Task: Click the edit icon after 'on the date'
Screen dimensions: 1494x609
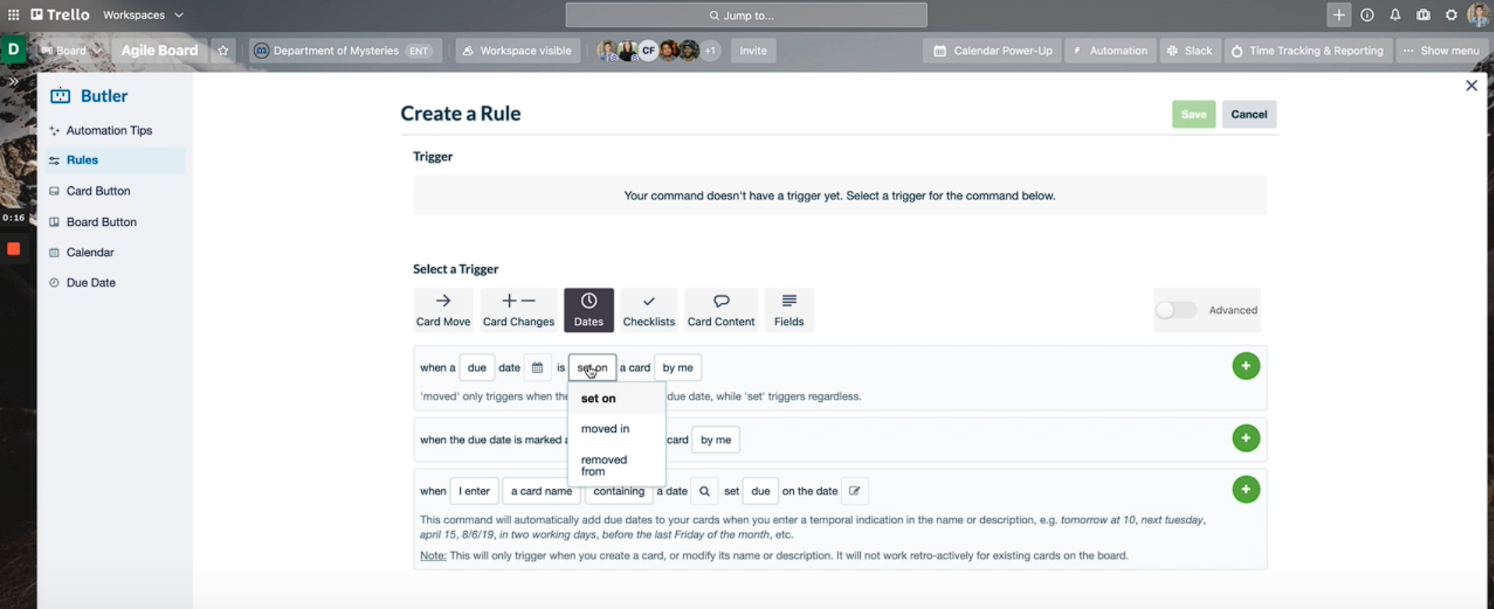Action: 855,491
